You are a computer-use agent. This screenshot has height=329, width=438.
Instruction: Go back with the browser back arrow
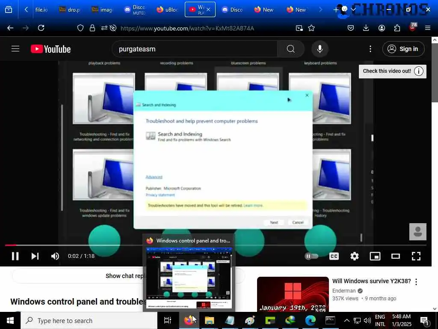(10, 28)
